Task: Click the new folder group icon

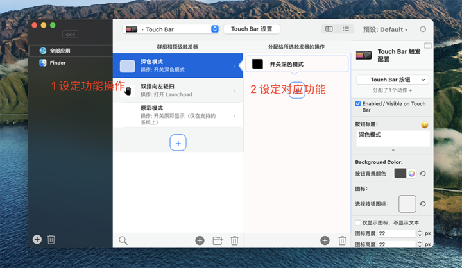Action: click(x=218, y=240)
